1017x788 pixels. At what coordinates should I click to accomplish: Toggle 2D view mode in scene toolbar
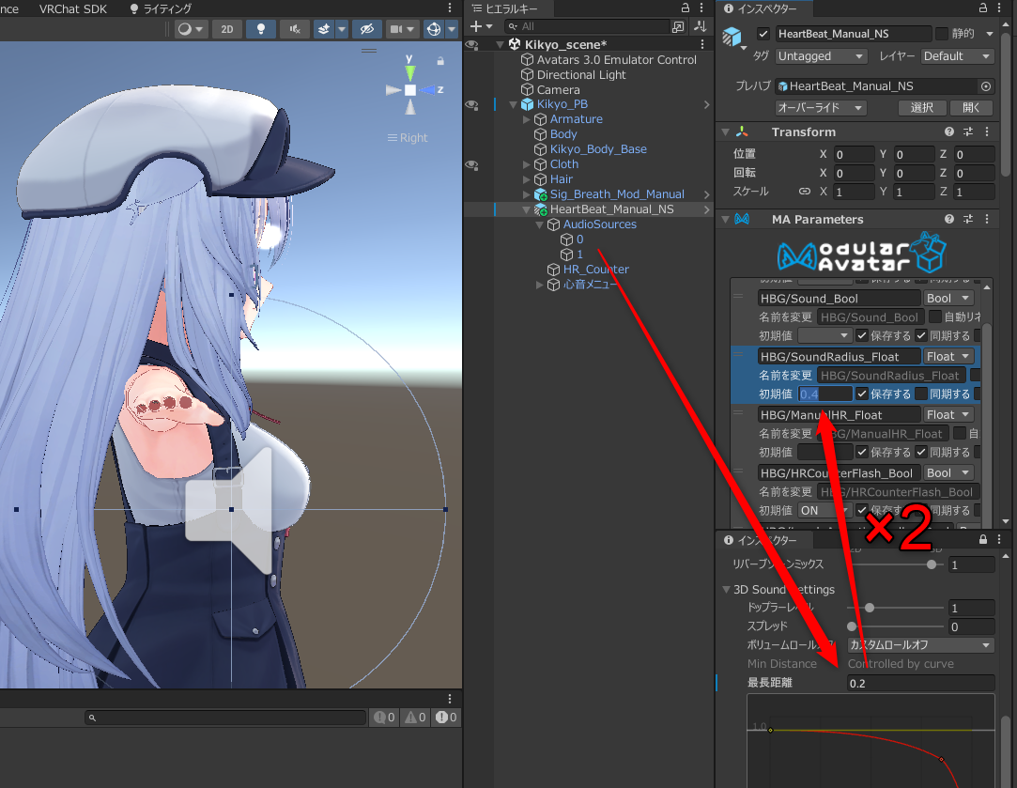227,29
